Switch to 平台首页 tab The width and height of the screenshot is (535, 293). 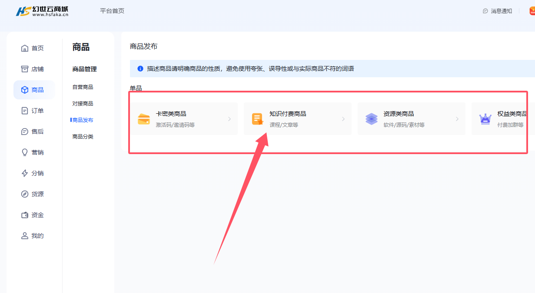click(112, 11)
